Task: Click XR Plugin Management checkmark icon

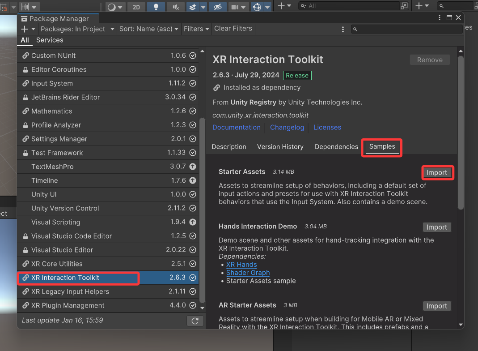Action: tap(193, 305)
